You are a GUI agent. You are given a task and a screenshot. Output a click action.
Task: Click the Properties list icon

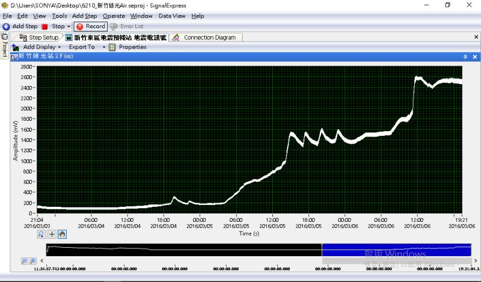click(x=112, y=47)
